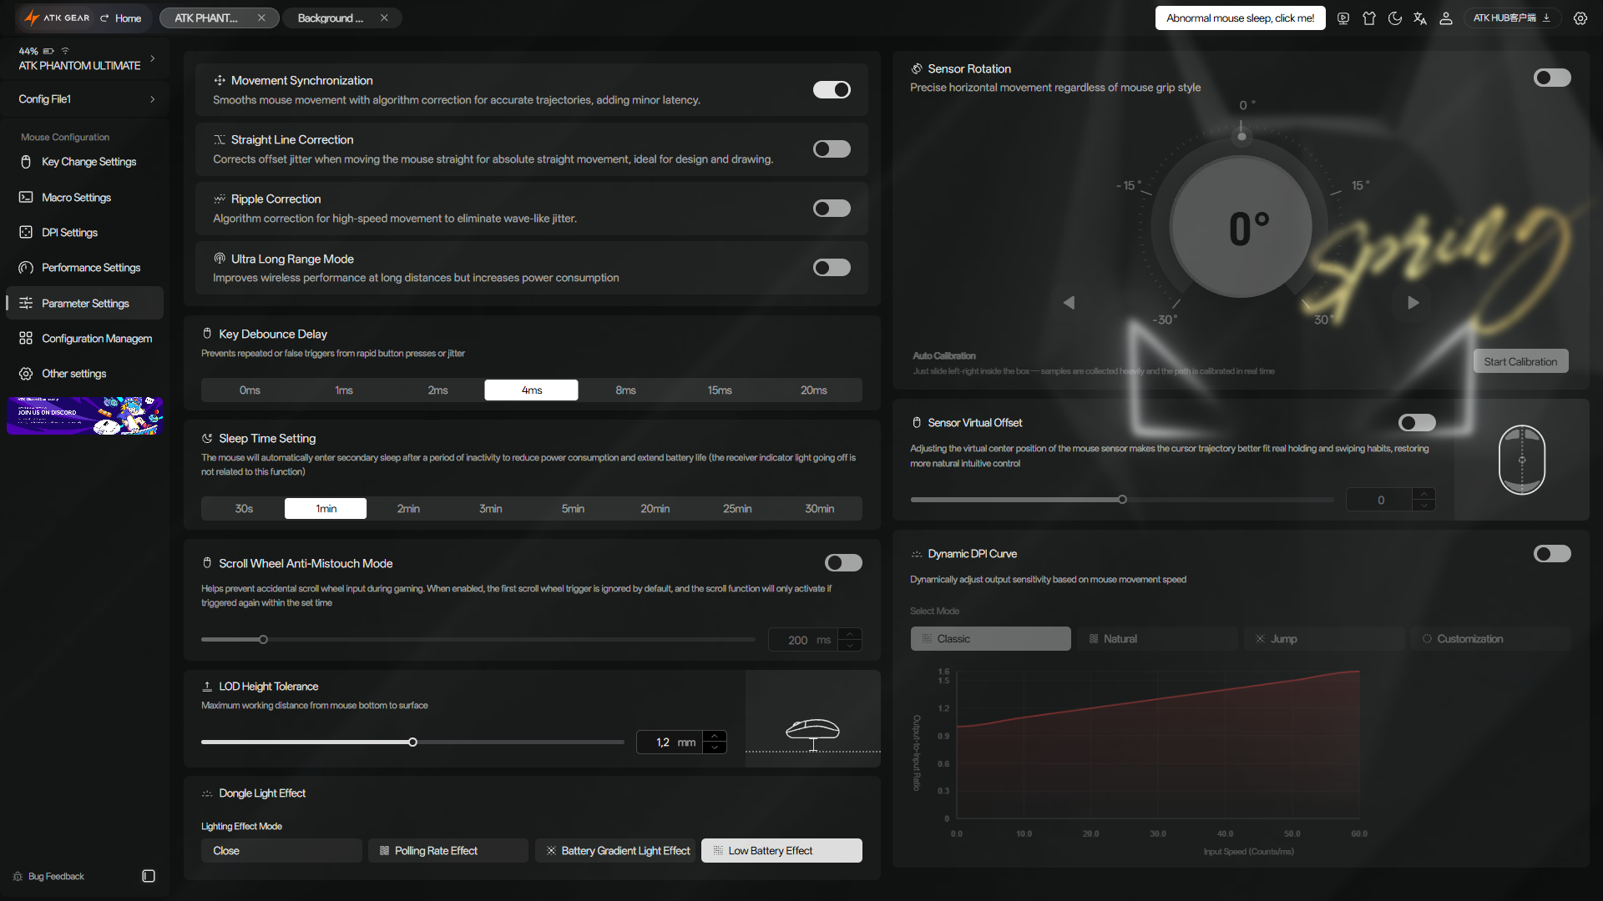Viewport: 1603px width, 901px height.
Task: Click the LOD Height Tolerance slider handle
Action: point(412,742)
